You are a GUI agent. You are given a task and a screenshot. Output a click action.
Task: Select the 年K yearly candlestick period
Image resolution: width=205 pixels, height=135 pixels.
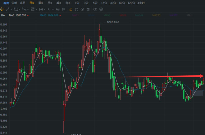pos(68,3)
